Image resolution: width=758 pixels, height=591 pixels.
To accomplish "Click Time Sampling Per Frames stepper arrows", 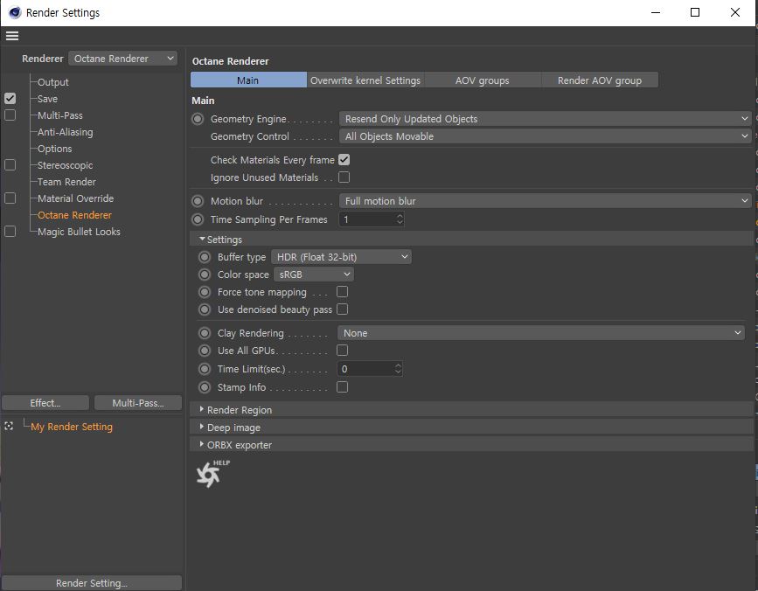I will tap(400, 219).
